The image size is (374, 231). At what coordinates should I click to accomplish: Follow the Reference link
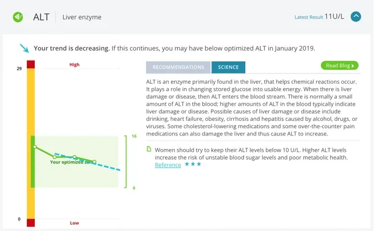point(168,165)
